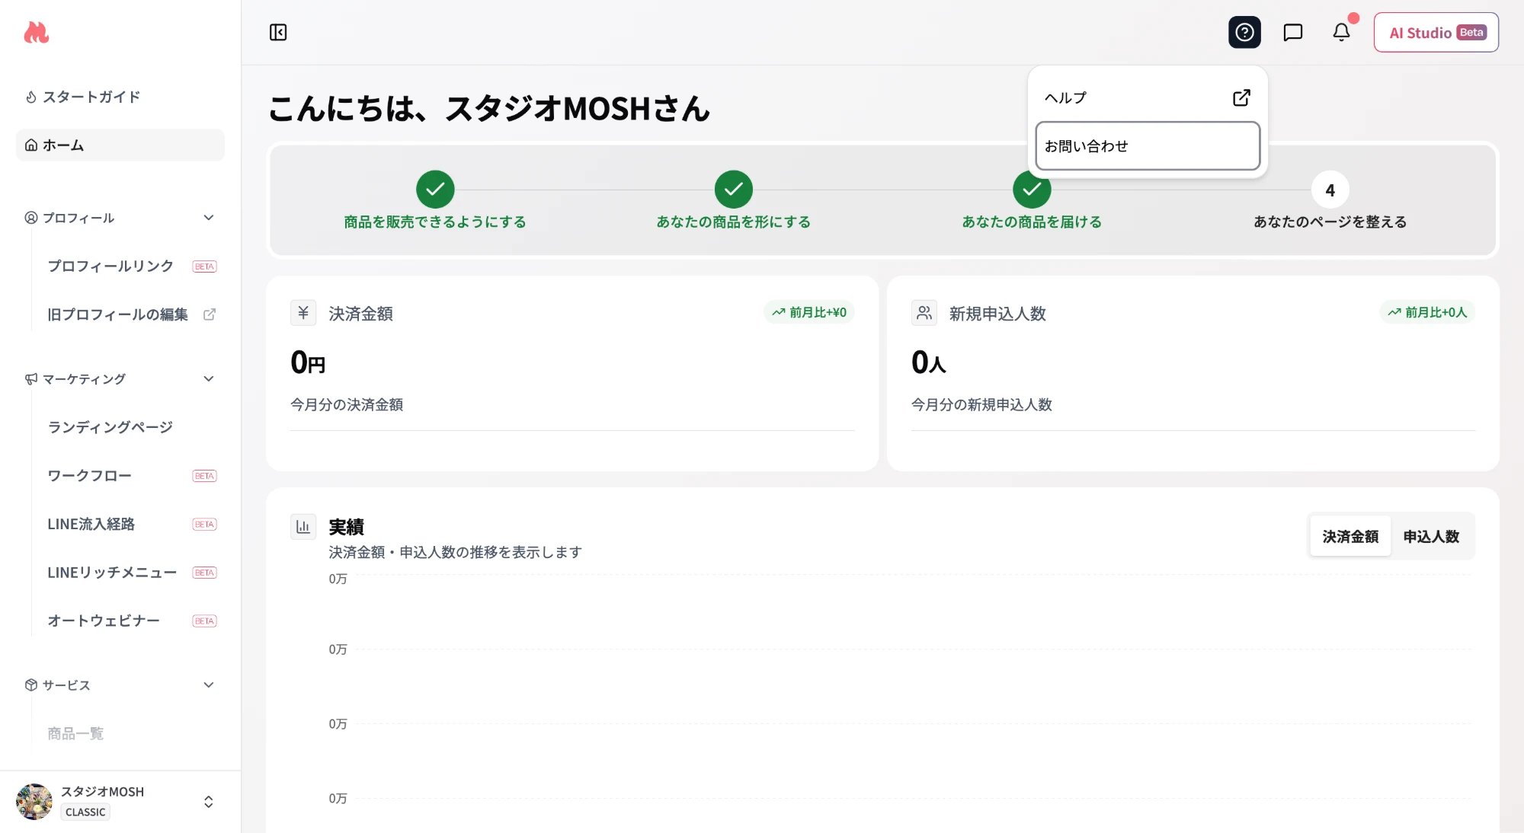This screenshot has width=1524, height=833.
Task: Click the people icon on the 新規申込人数 card
Action: pyautogui.click(x=924, y=313)
